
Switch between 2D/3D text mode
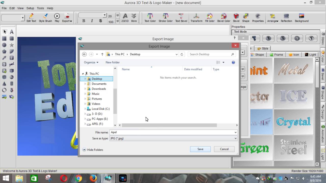pyautogui.click(x=125, y=18)
